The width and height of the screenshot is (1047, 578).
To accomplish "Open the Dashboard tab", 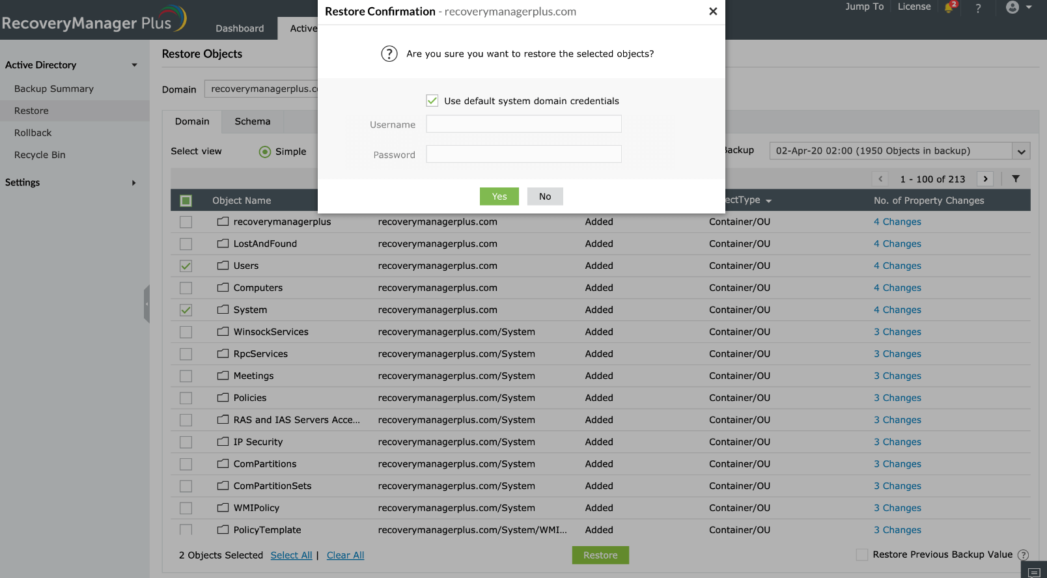I will pos(240,29).
